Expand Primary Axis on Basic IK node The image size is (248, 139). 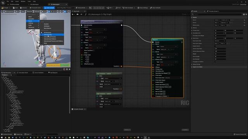pyautogui.click(x=155, y=69)
